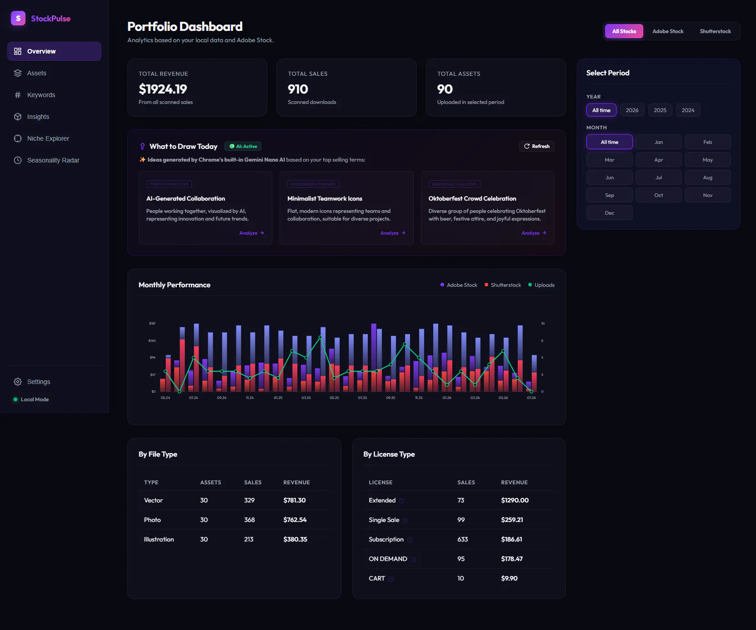This screenshot has height=630, width=756.
Task: Click arrow icon on AI-Generated Collaboration card
Action: pos(262,233)
